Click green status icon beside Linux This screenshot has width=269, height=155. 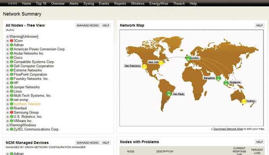click(x=11, y=91)
